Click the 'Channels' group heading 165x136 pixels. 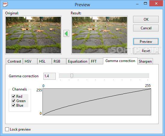(20, 89)
